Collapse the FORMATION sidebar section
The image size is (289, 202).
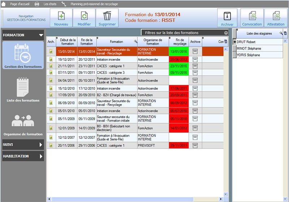pos(23,35)
